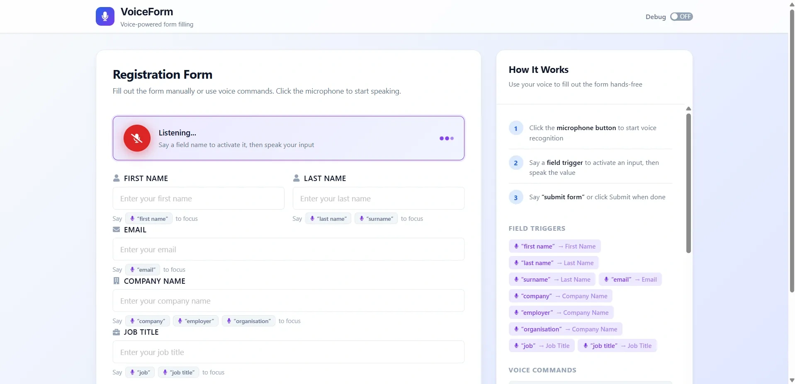This screenshot has width=795, height=384.
Task: Click the How It Works panel scroll-up arrow
Action: [688, 109]
